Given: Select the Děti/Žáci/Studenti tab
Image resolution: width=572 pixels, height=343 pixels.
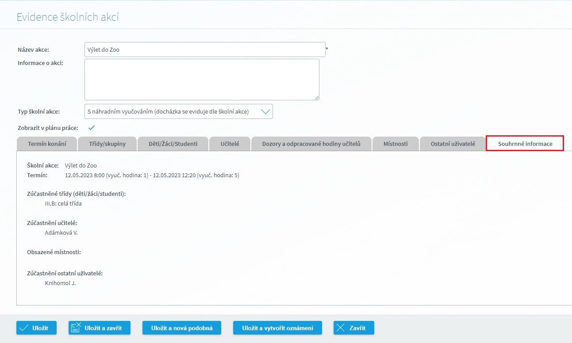Looking at the screenshot, I should coord(173,144).
